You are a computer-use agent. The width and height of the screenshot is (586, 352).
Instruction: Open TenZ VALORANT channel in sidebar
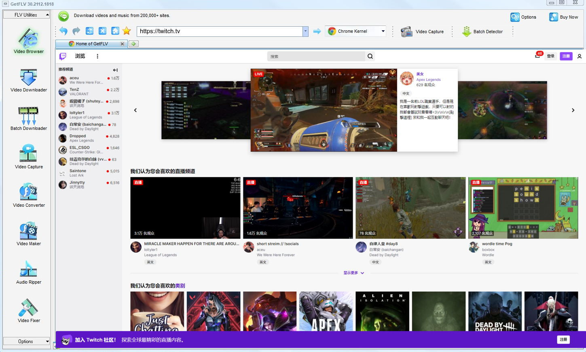coord(89,92)
